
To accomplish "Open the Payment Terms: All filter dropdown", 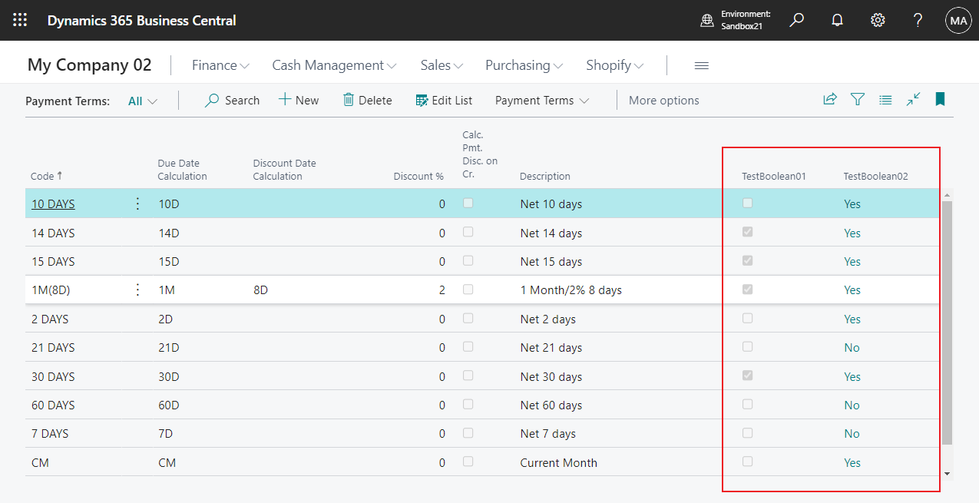I will [x=141, y=101].
